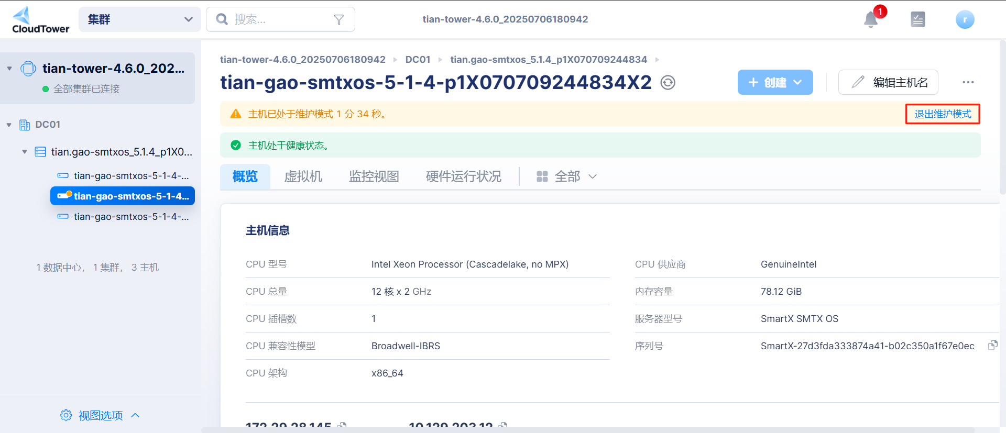This screenshot has height=433, width=1006.
Task: Collapse the DC01 datacenter tree node
Action: tap(9, 125)
